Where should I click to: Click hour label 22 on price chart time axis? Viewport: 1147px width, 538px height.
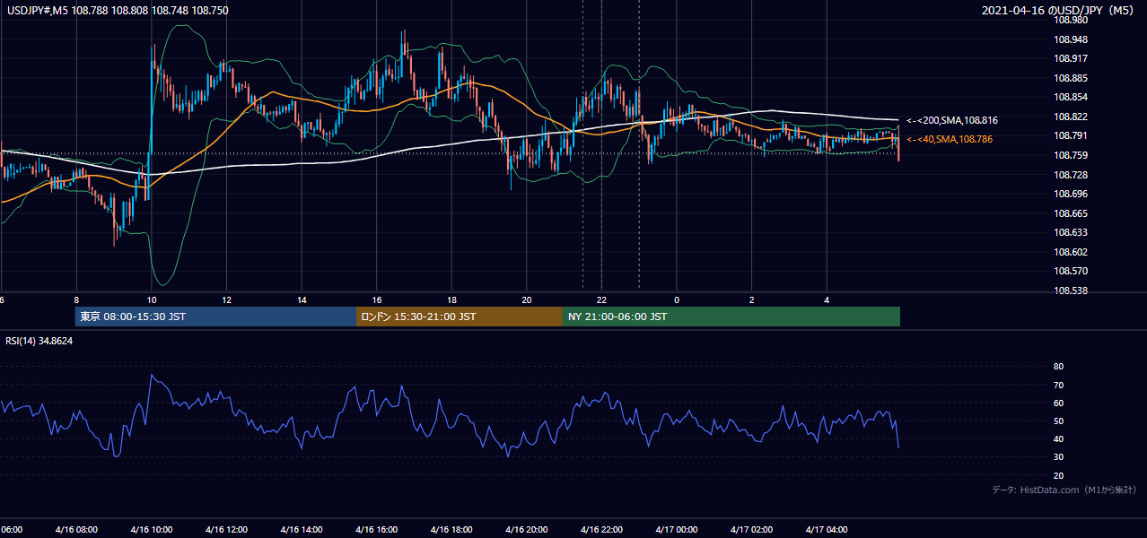coord(602,299)
